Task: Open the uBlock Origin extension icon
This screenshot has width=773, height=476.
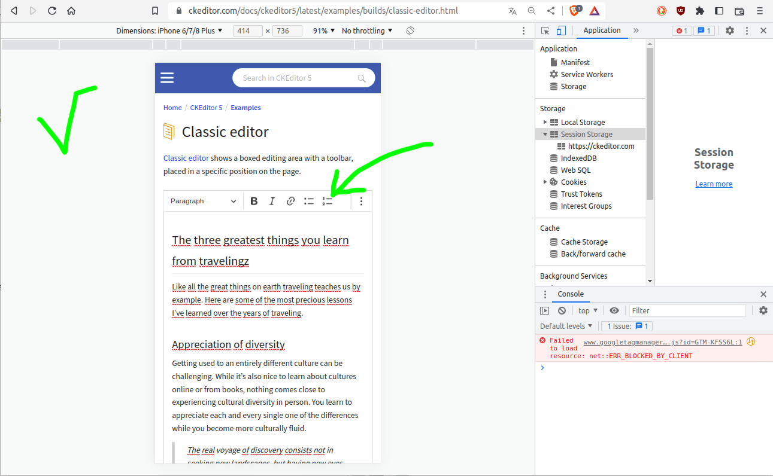Action: (x=681, y=11)
